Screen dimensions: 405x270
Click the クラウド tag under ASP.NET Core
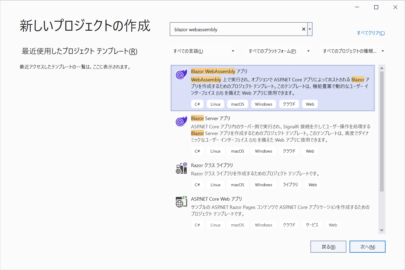(289, 225)
